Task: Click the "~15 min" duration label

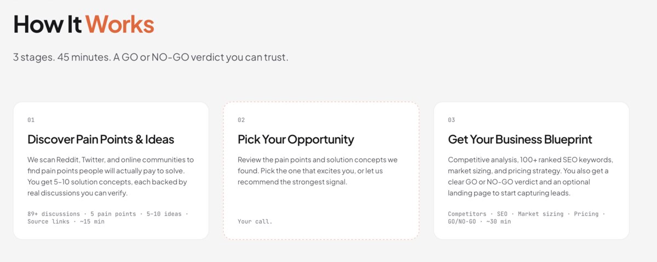Action: point(92,222)
